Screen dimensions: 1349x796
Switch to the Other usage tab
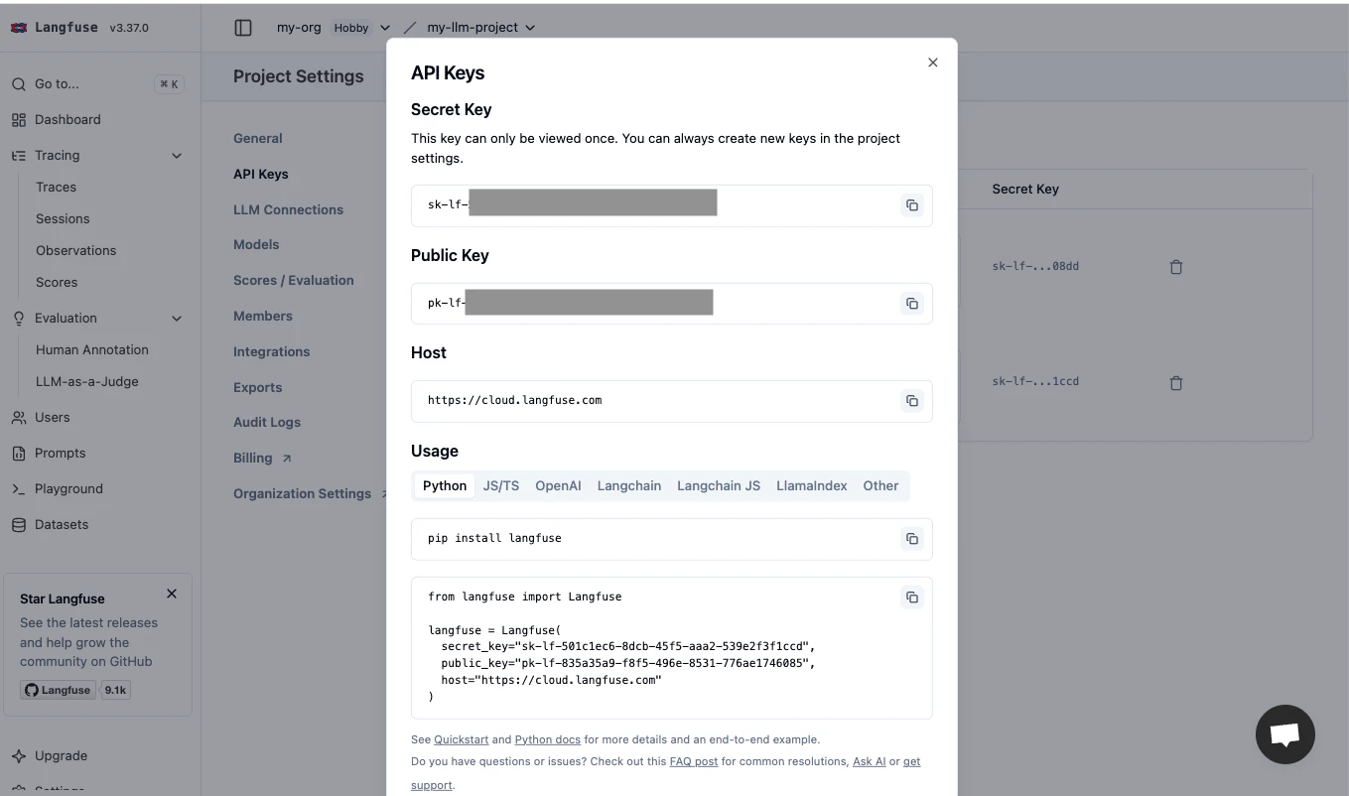880,486
